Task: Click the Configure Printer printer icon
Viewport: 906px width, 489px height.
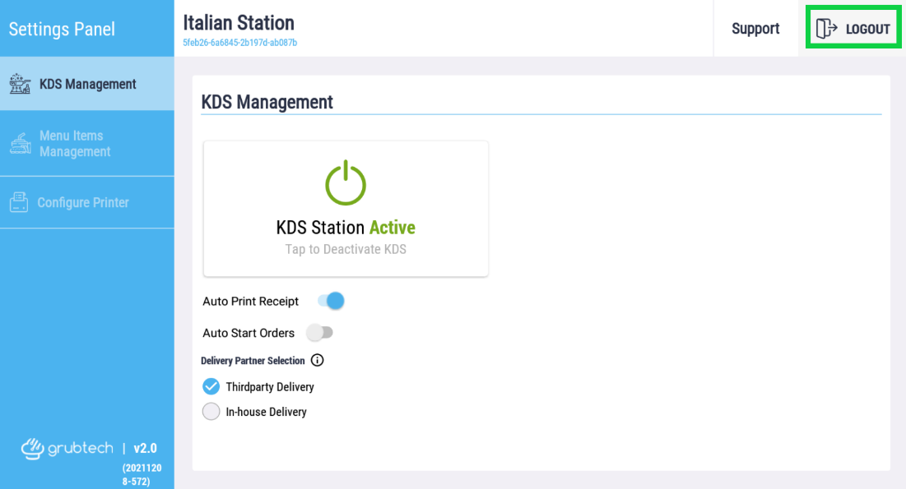Action: point(19,202)
